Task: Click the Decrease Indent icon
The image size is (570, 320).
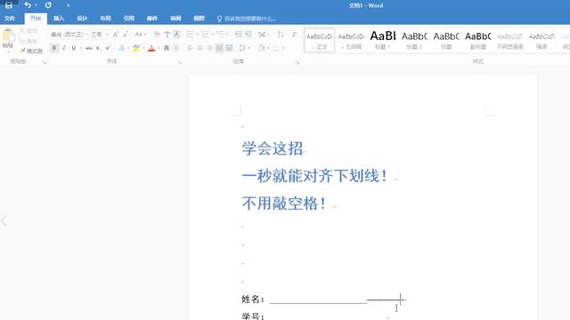Action: click(x=239, y=35)
